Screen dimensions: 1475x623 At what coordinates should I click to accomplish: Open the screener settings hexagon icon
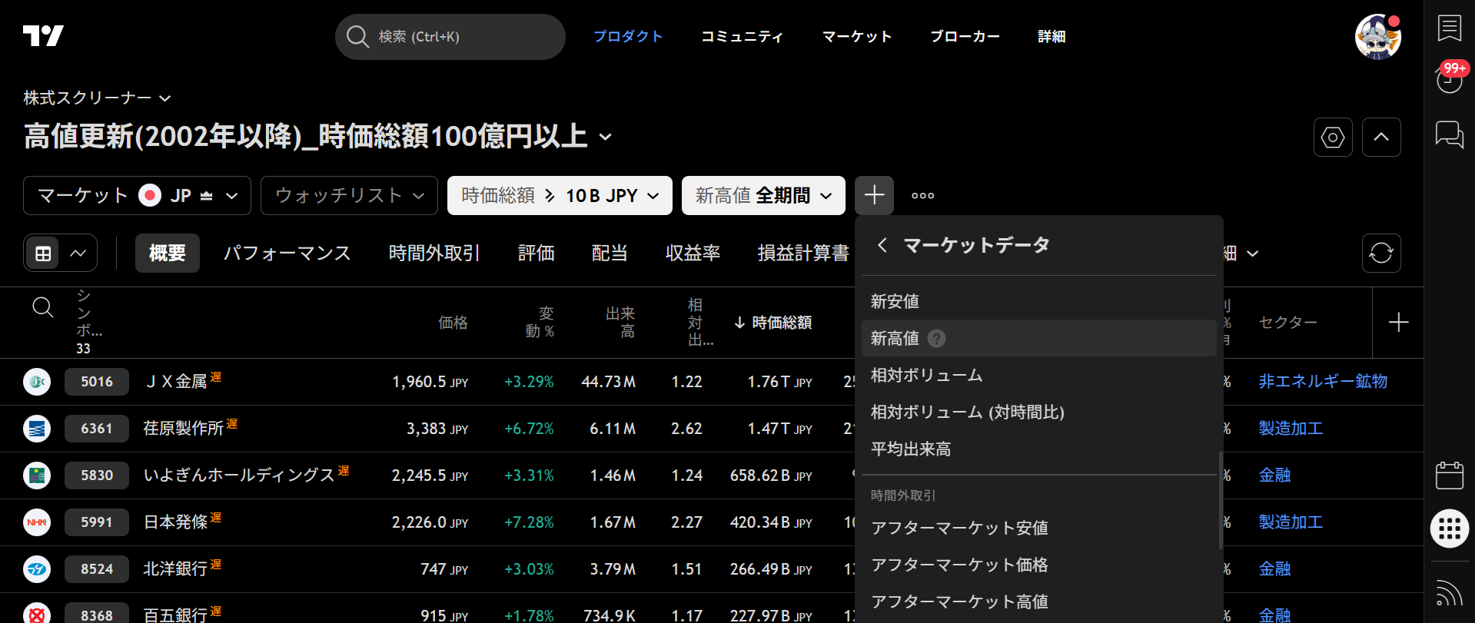[1332, 138]
